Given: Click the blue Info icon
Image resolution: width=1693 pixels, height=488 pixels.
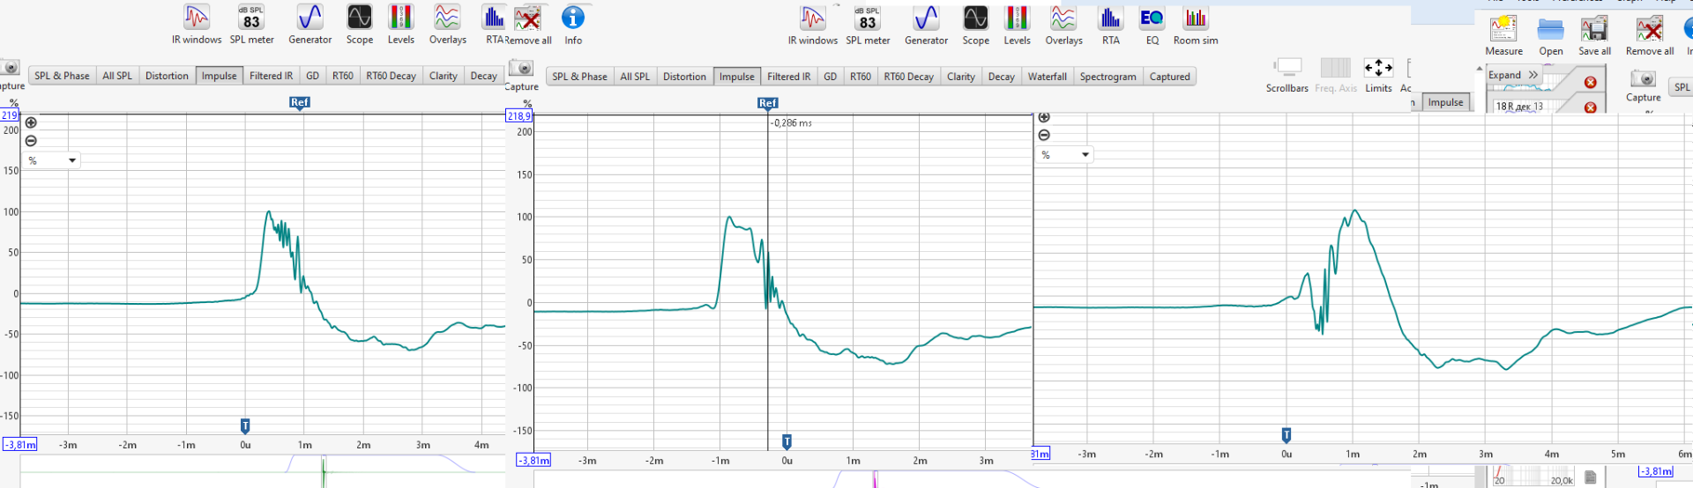Looking at the screenshot, I should [x=573, y=25].
